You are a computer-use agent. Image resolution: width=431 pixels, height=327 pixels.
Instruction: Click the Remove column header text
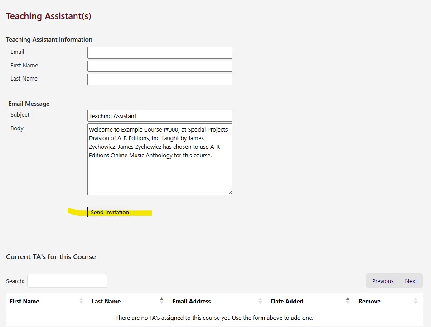pyautogui.click(x=369, y=301)
